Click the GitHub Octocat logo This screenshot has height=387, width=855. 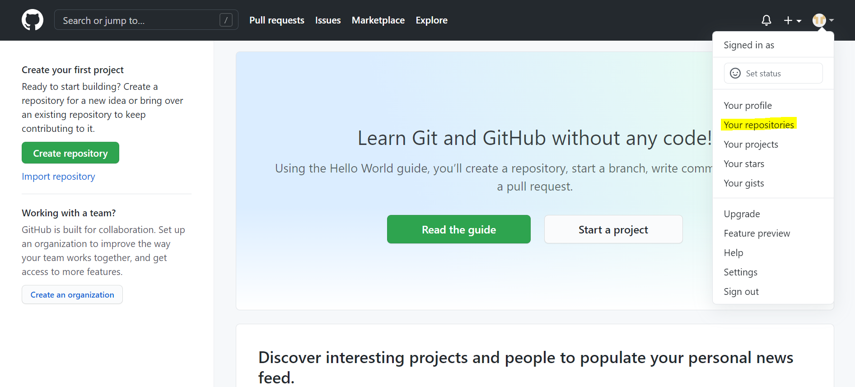point(33,20)
